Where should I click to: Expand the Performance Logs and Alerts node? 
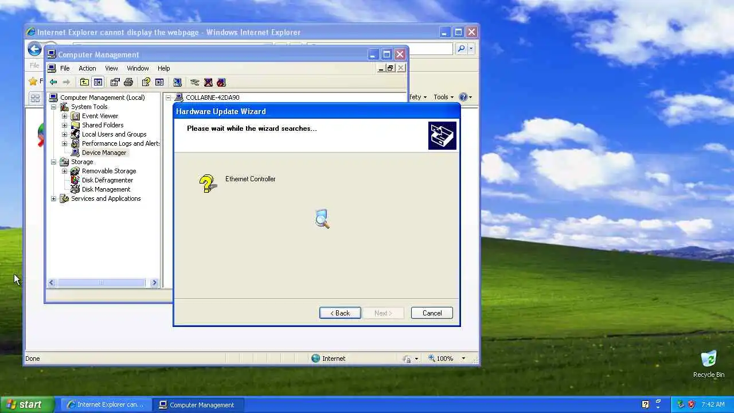click(65, 143)
